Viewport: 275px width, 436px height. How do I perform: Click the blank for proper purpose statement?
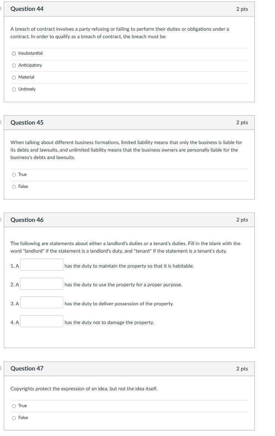(x=42, y=283)
